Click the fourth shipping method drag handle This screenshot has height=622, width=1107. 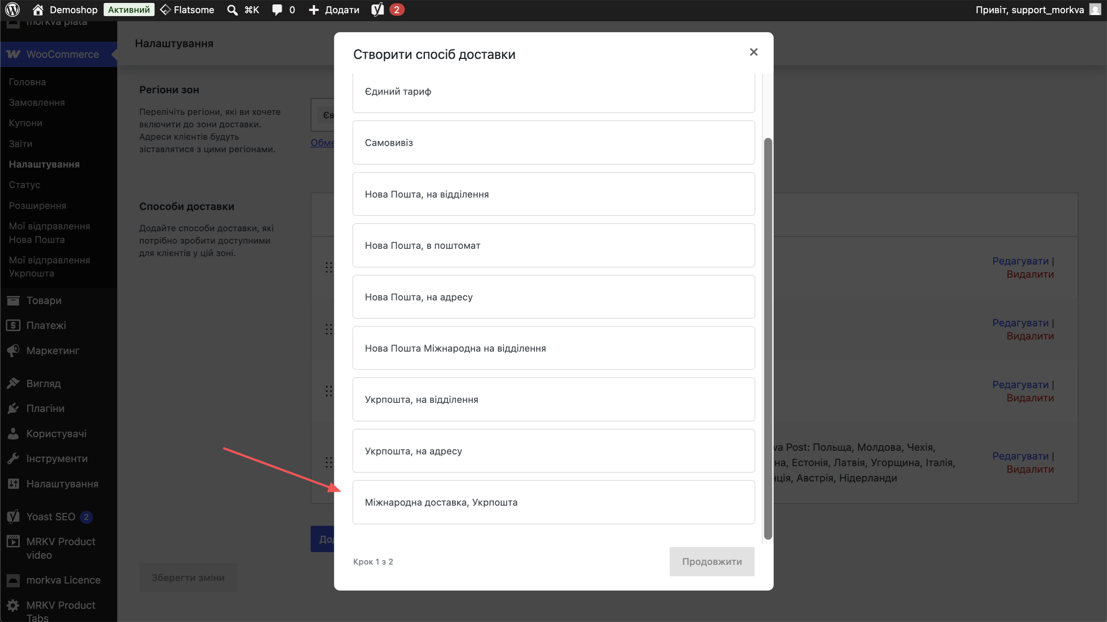click(x=329, y=462)
